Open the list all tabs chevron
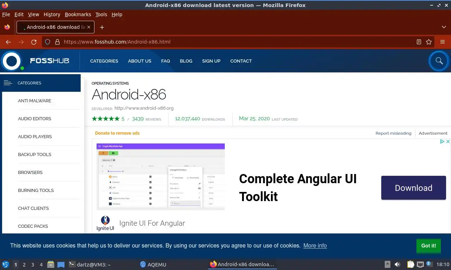The height and width of the screenshot is (270, 451). click(444, 27)
